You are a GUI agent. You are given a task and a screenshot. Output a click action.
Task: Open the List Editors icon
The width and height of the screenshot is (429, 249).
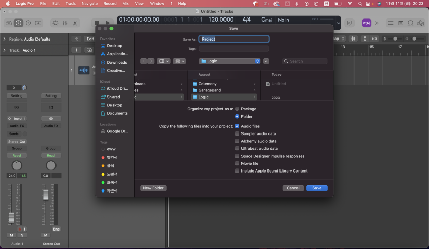[x=391, y=23]
